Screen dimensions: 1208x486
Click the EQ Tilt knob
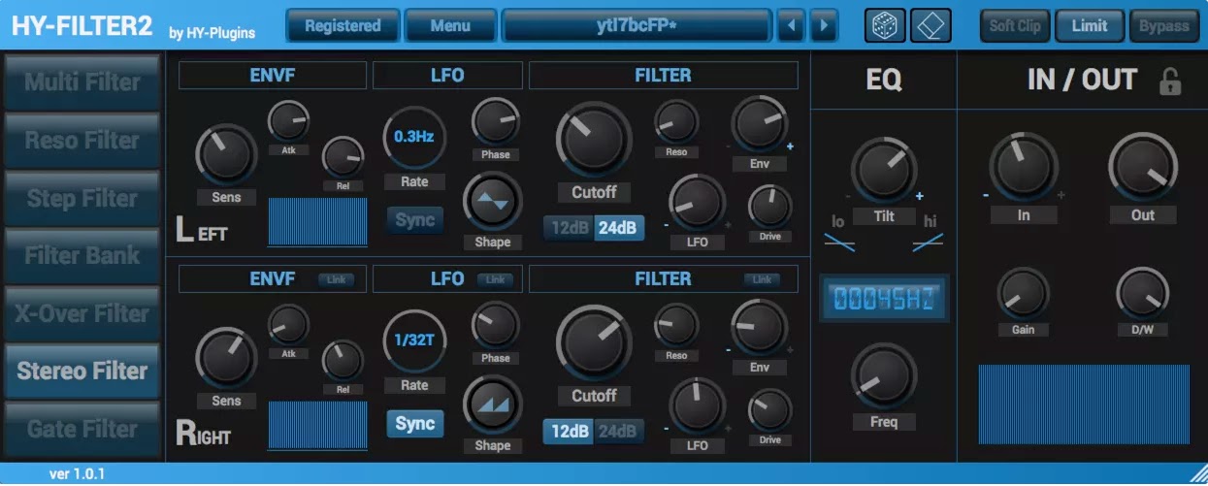click(884, 170)
